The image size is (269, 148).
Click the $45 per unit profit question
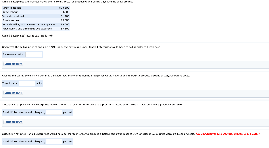click(96, 76)
